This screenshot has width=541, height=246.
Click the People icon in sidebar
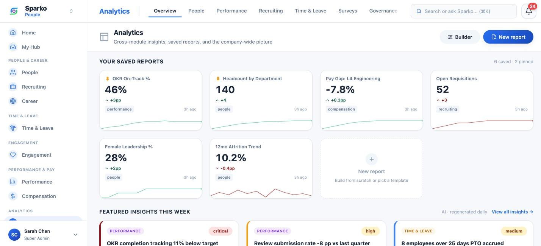13,72
